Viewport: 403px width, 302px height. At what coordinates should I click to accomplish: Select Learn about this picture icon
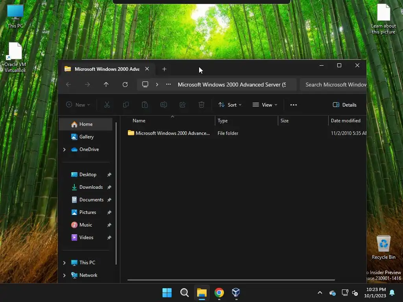coord(383,19)
